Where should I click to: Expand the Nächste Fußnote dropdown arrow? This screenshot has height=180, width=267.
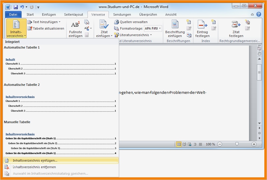91,28
